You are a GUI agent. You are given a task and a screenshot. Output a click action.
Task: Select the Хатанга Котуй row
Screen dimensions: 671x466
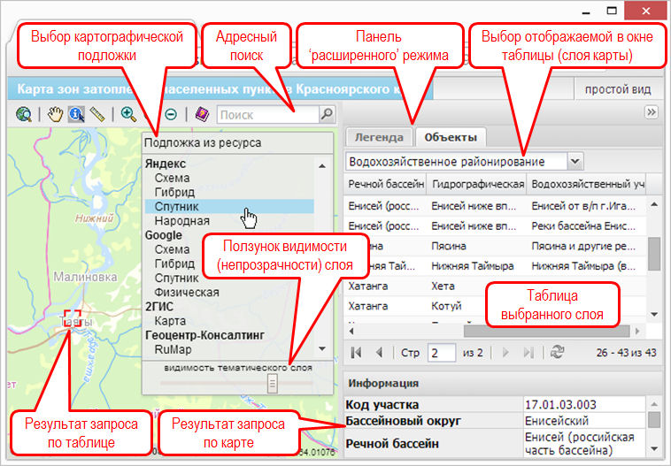(497, 306)
